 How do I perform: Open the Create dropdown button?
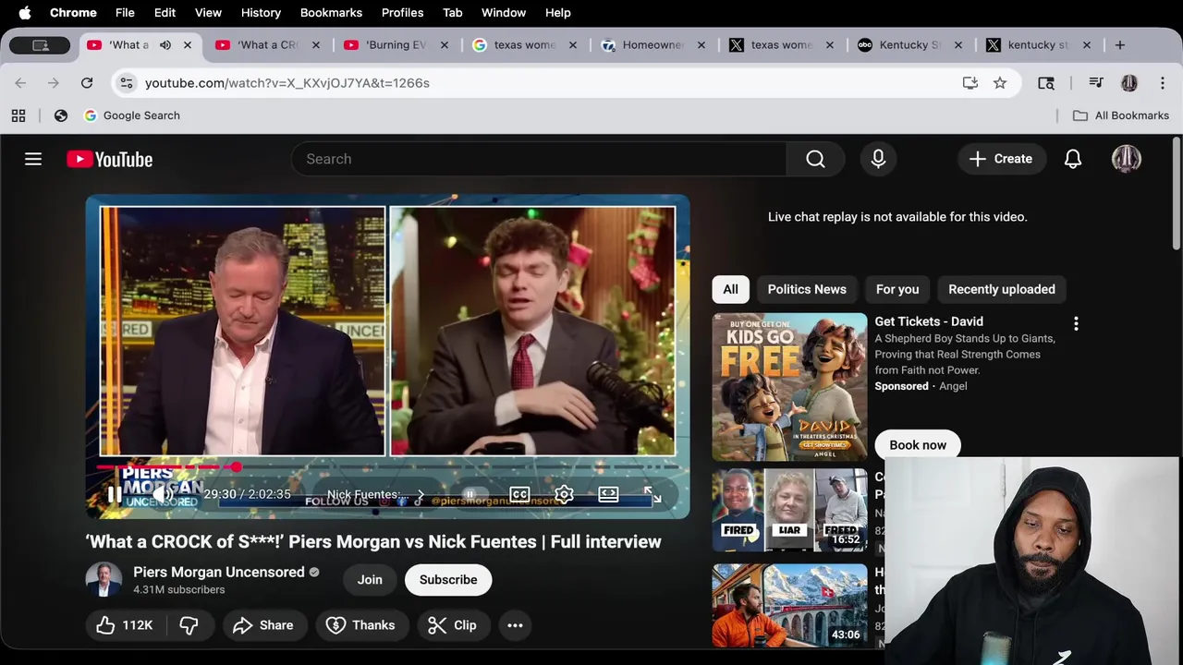1001,159
